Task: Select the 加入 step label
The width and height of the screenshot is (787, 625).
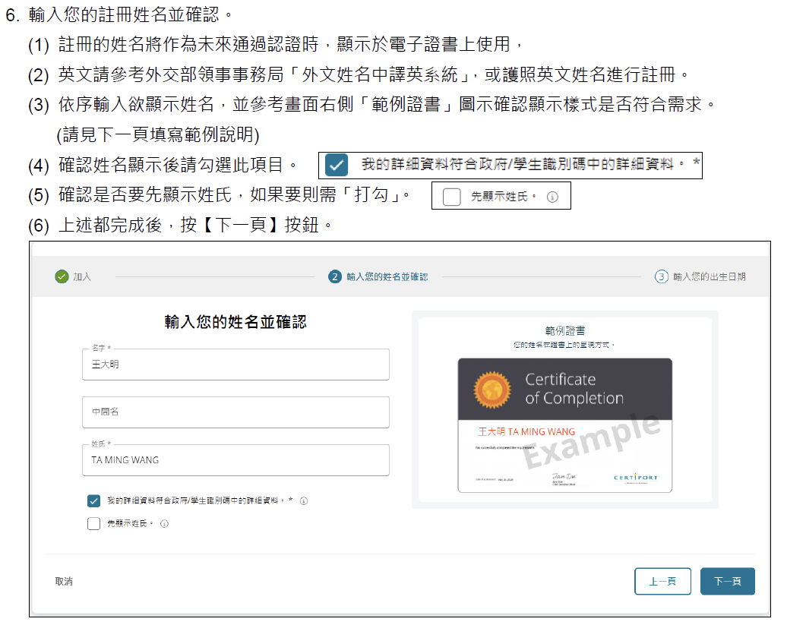Action: (x=82, y=277)
